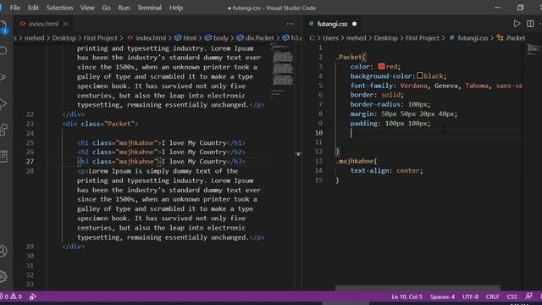Open the Run and Debug view
The height and width of the screenshot is (305, 542).
3,103
